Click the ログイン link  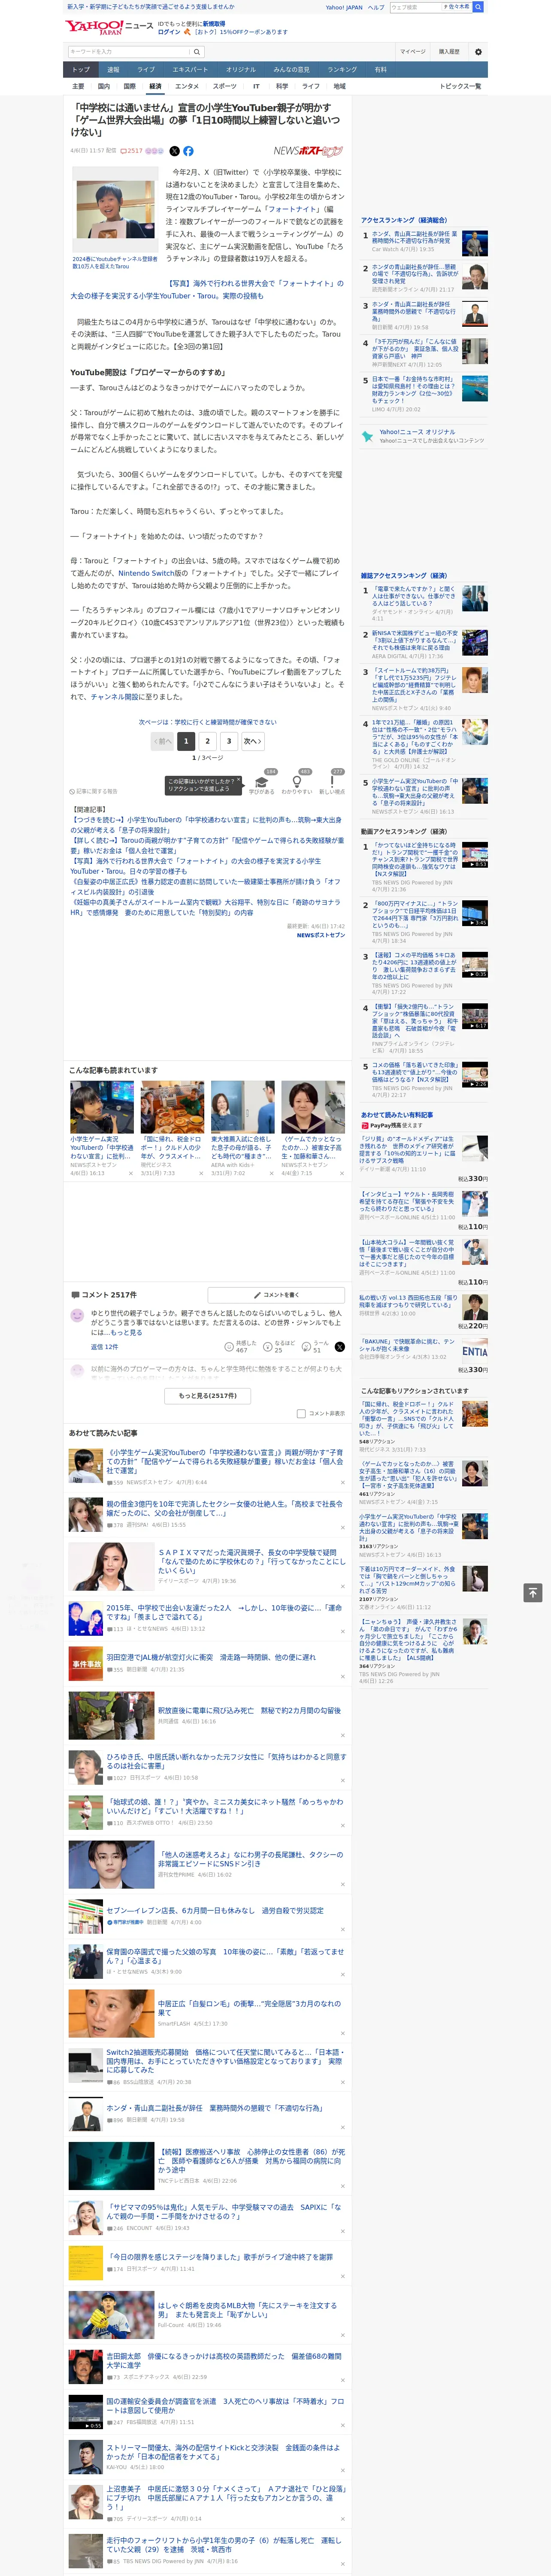[x=169, y=32]
